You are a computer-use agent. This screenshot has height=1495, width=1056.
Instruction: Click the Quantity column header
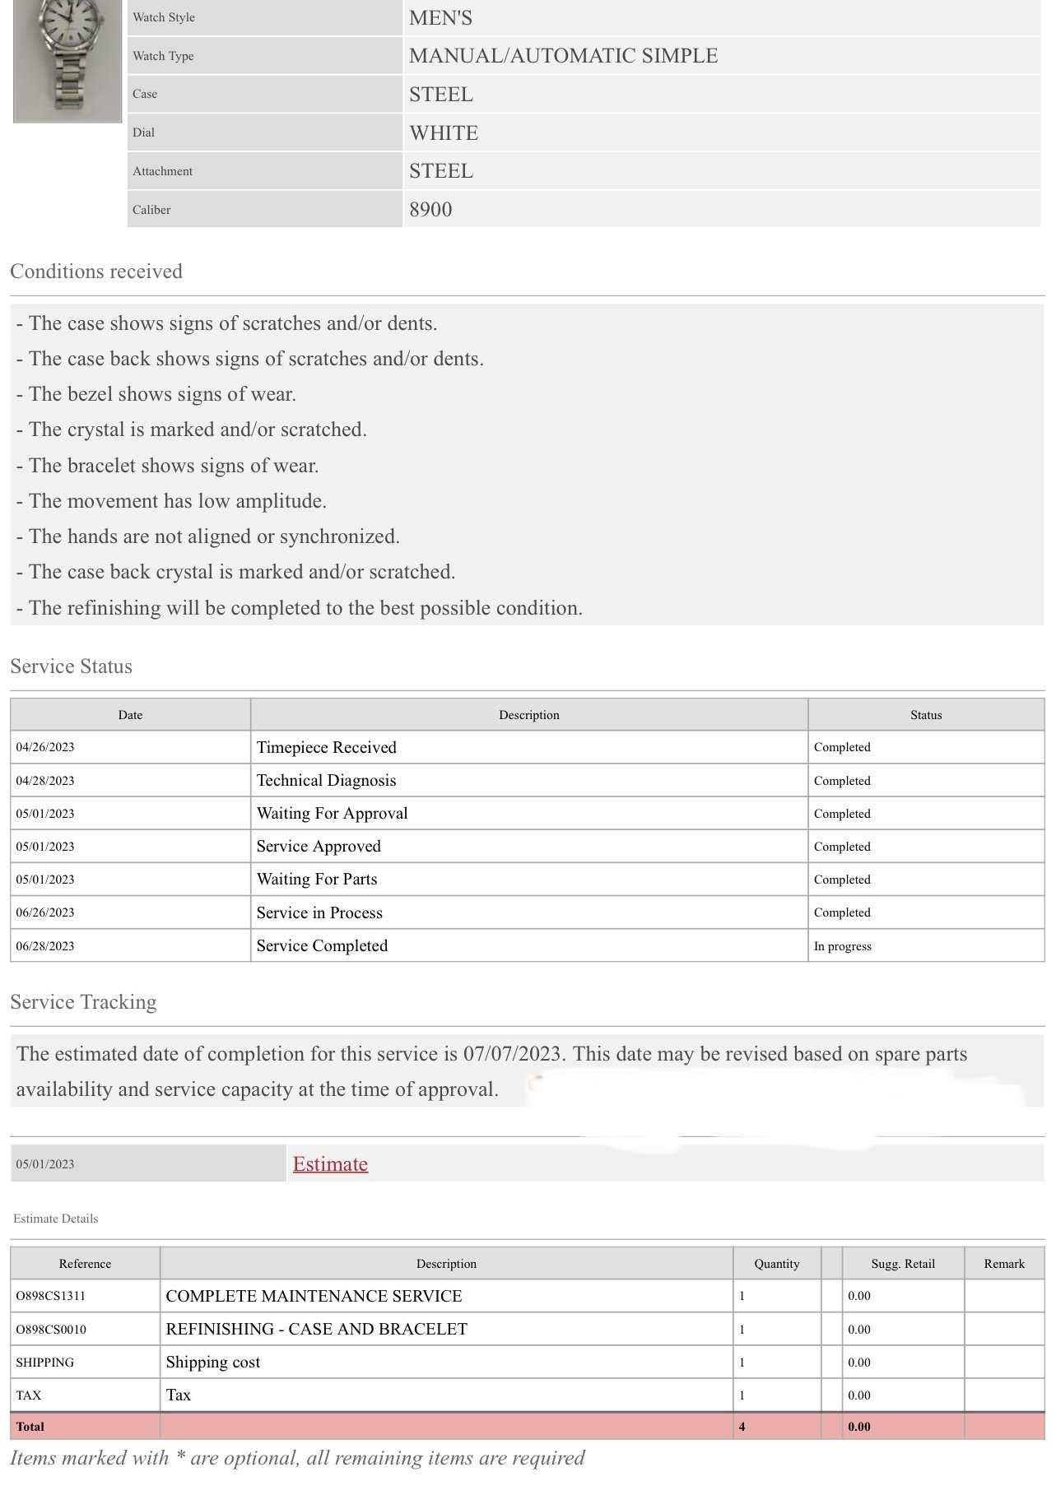tap(776, 1264)
